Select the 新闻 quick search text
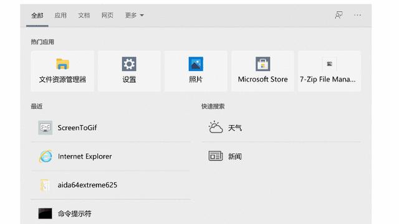This screenshot has width=399, height=224. (x=235, y=156)
